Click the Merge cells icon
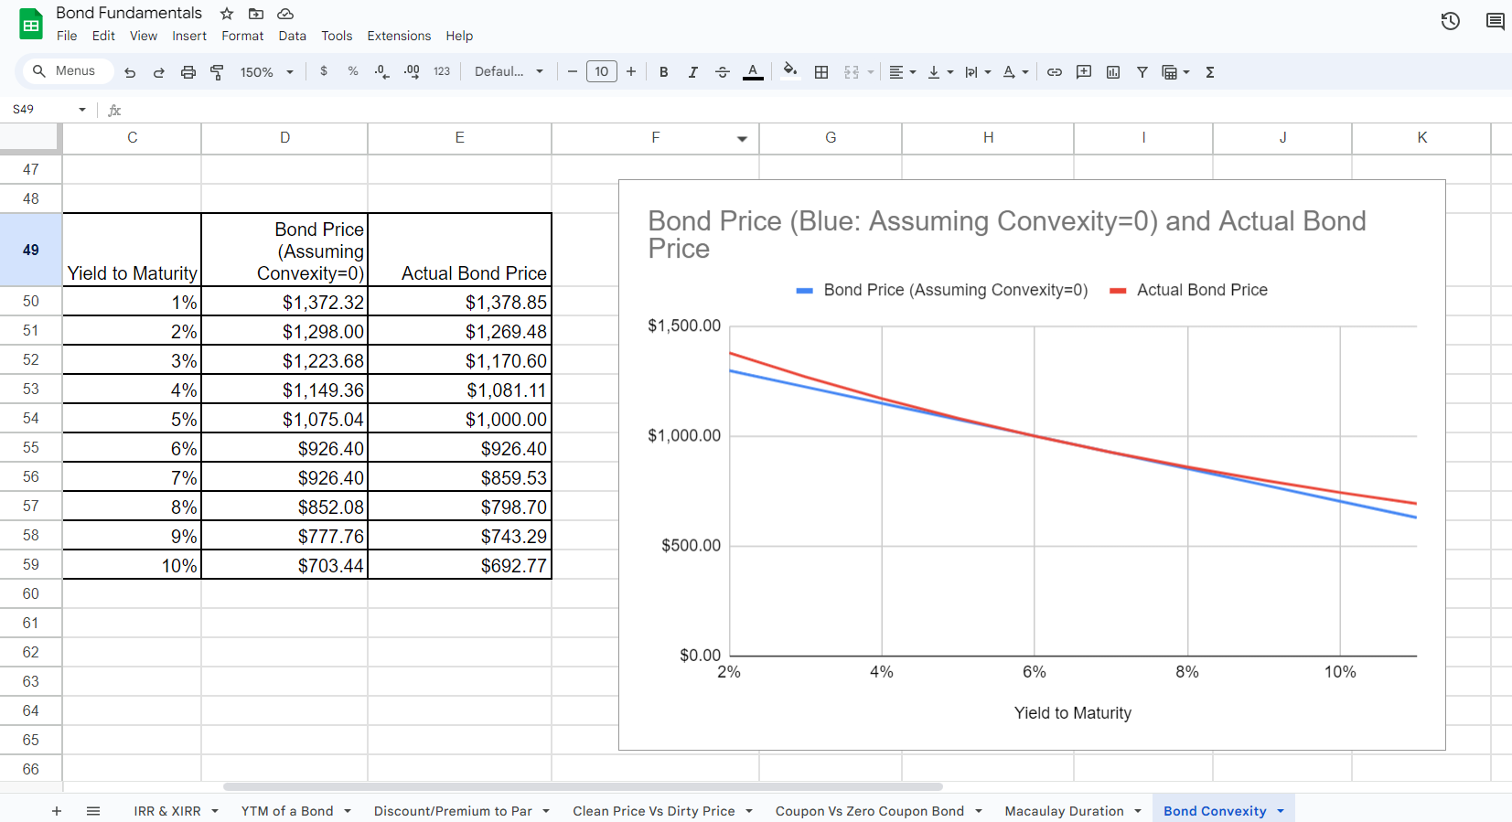 [x=852, y=72]
